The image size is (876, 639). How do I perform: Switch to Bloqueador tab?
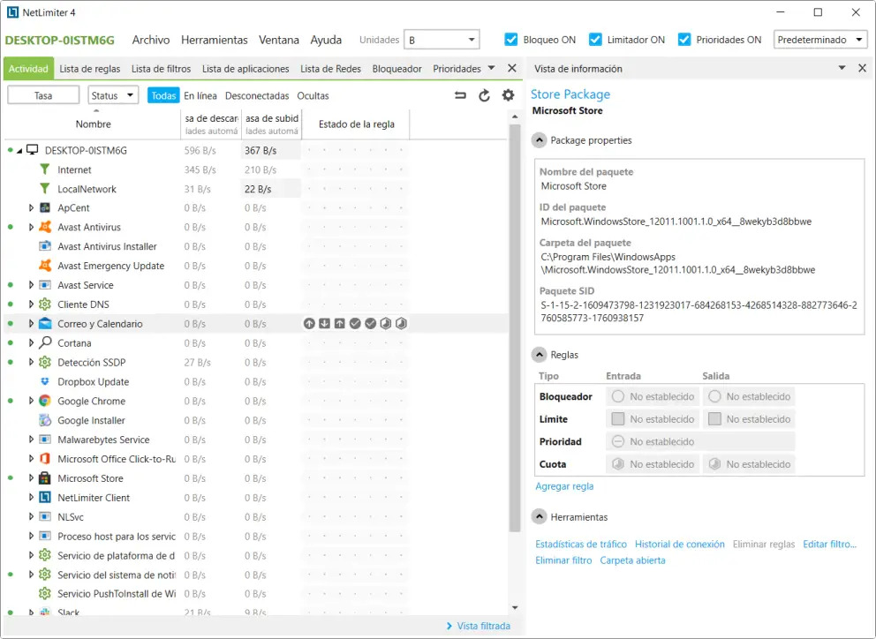(396, 69)
